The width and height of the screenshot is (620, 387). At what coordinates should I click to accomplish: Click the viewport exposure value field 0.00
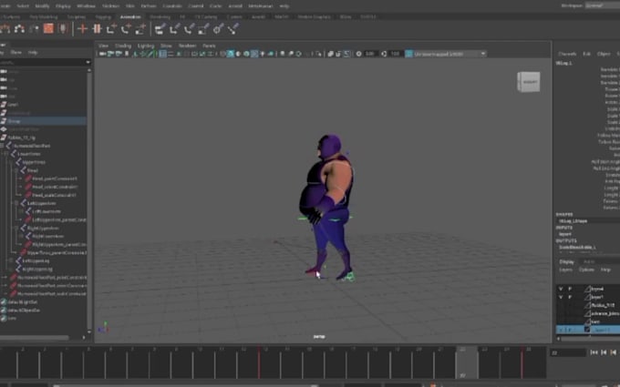[370, 54]
